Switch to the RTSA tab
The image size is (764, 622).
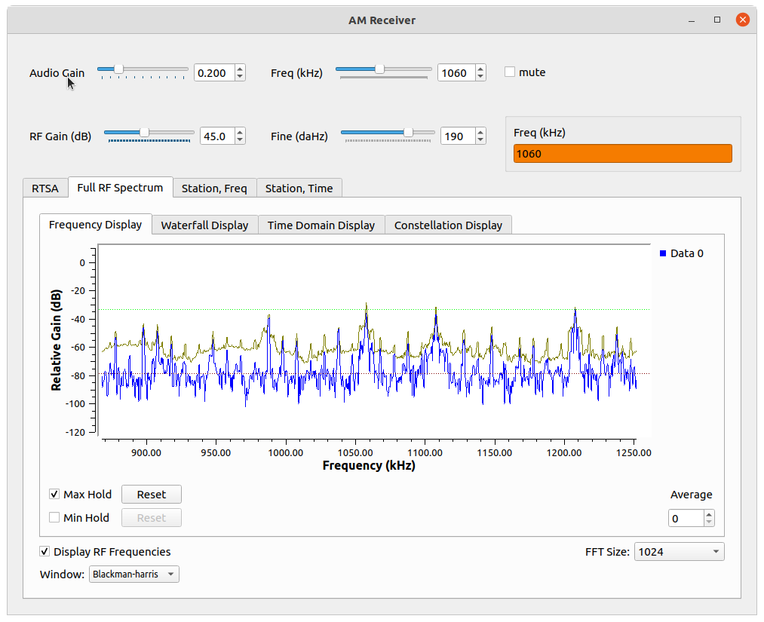tap(45, 188)
